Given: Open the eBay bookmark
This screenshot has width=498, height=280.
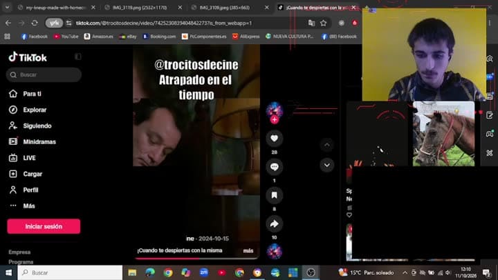Looking at the screenshot, I should point(128,37).
